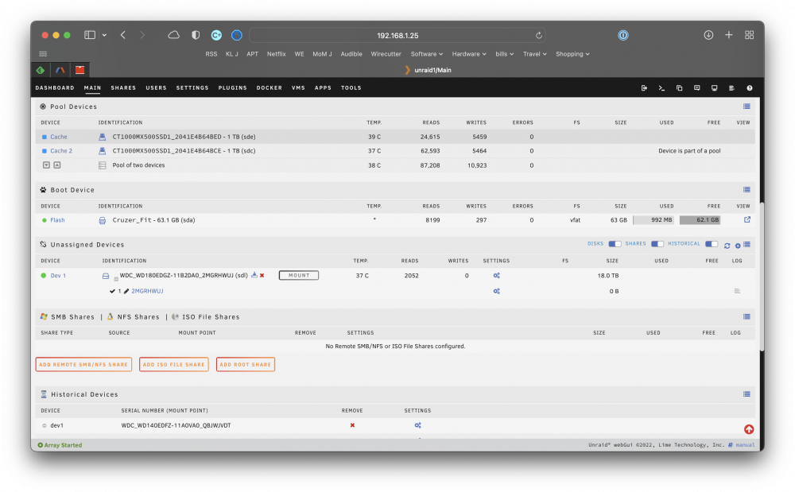
Task: Click Add Root Share button
Action: point(246,365)
